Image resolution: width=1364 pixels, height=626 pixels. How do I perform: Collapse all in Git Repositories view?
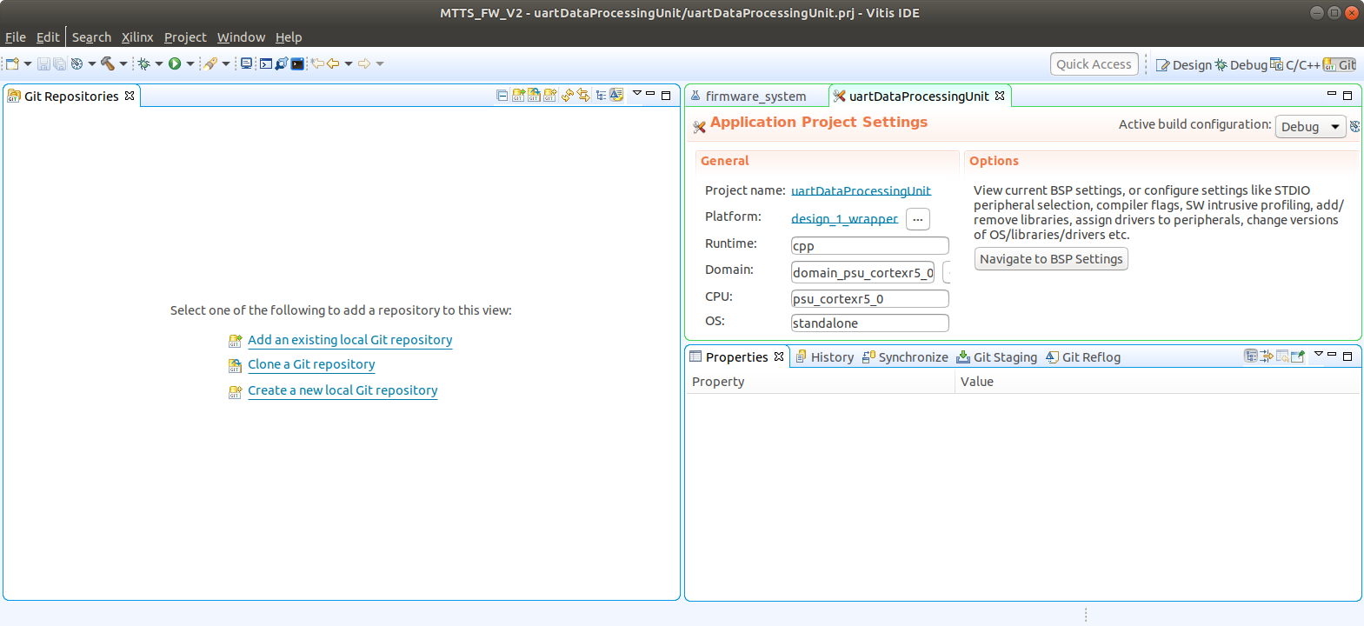502,96
